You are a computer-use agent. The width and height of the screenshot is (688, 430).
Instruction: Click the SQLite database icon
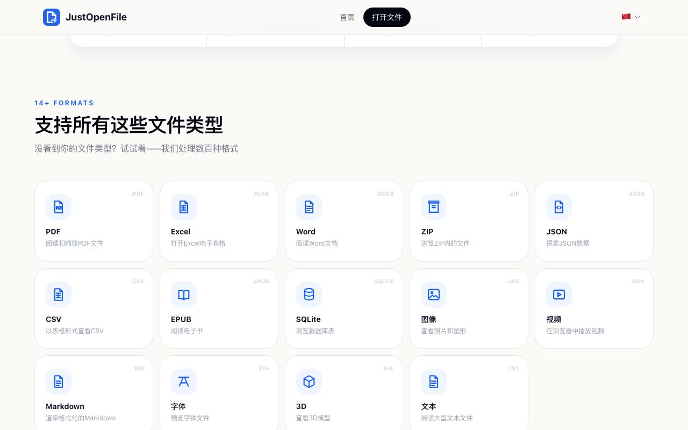point(309,295)
